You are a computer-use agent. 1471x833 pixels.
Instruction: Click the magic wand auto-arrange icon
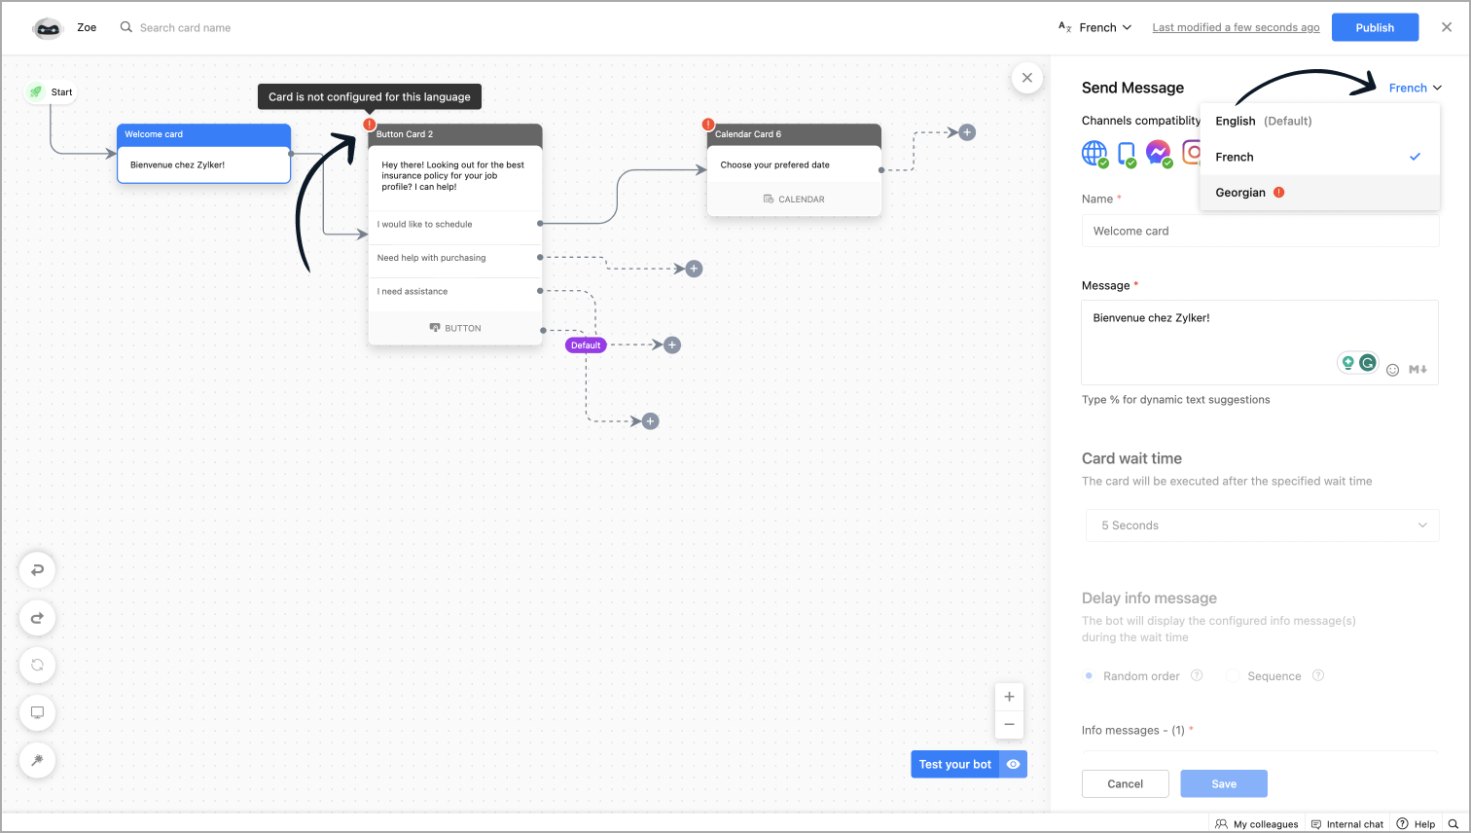click(x=37, y=760)
